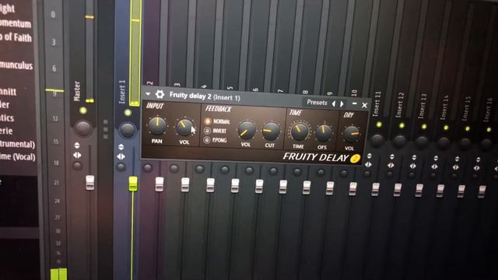
Task: Invert polarity on Insert 1
Action: tap(121, 147)
